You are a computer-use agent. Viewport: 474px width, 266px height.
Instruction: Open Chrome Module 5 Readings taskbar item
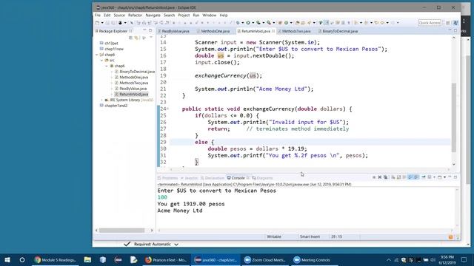coord(55,259)
